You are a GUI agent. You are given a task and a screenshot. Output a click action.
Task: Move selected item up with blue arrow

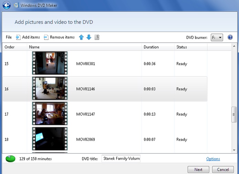coord(82,37)
